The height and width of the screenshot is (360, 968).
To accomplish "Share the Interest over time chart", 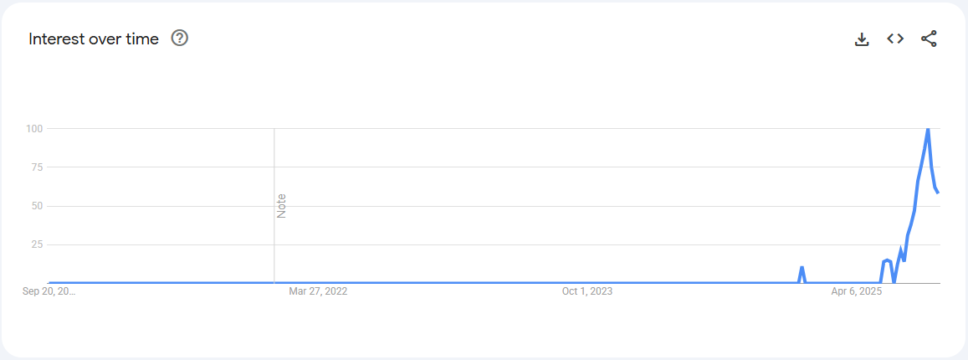I will 929,39.
